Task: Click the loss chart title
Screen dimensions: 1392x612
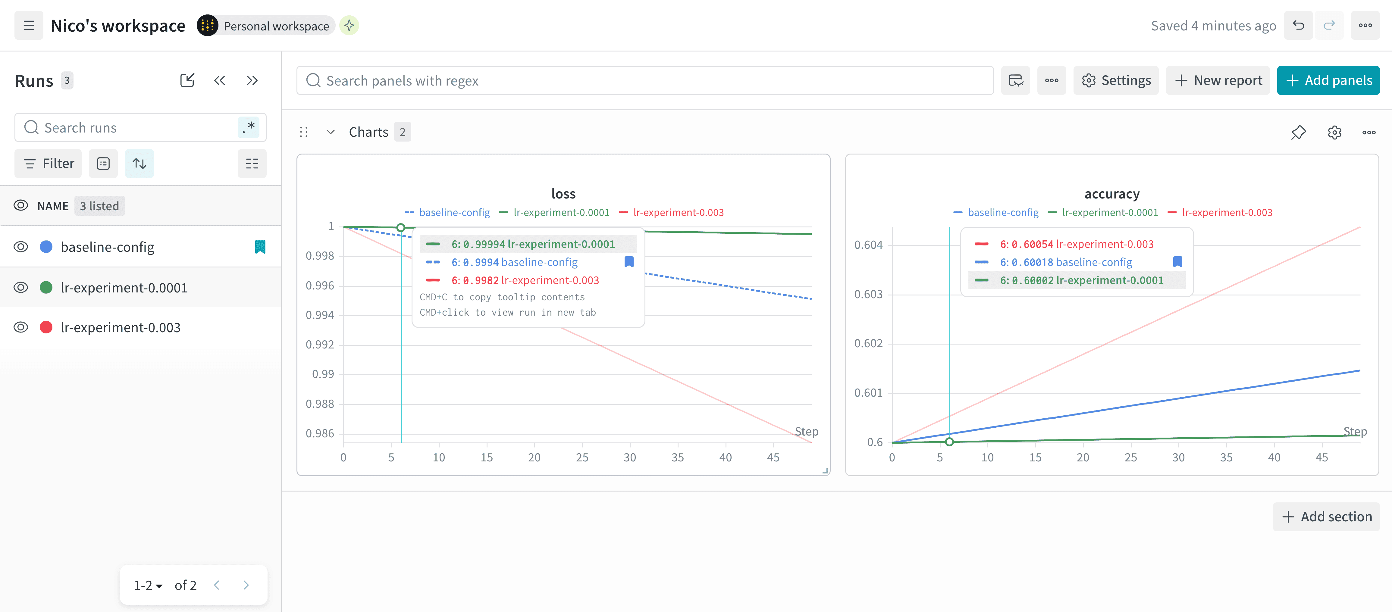Action: [564, 193]
